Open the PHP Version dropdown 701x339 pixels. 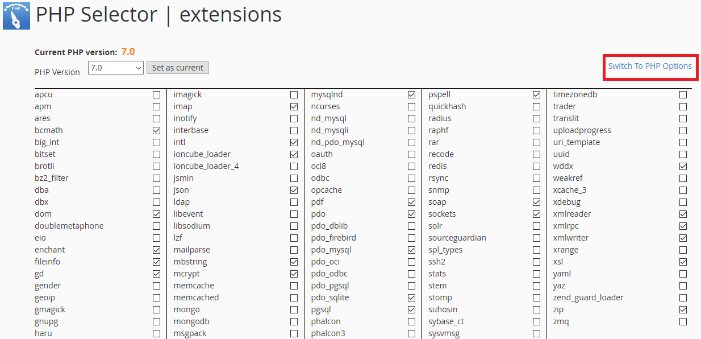115,68
